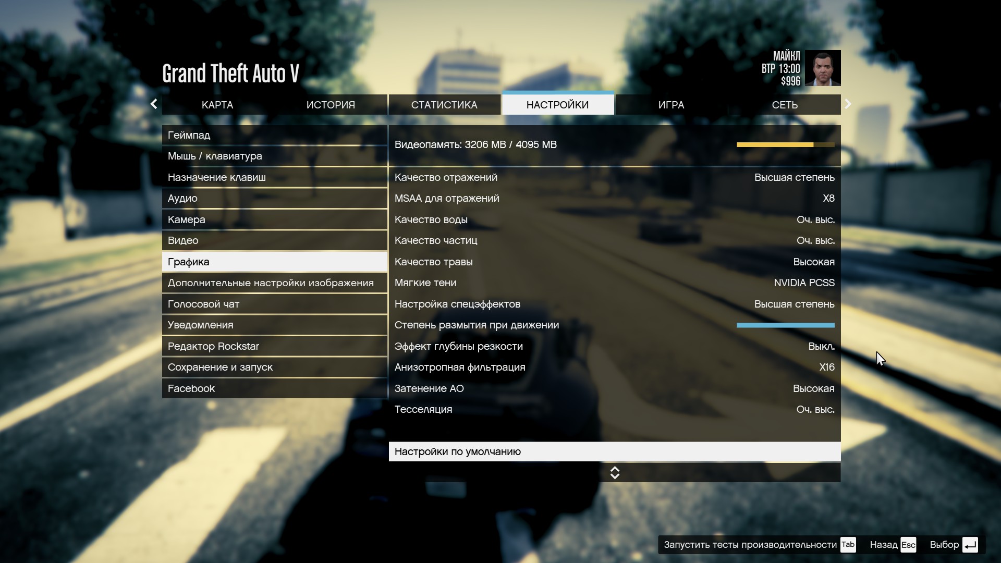This screenshot has height=563, width=1001.
Task: Click the left tab navigation arrow
Action: [x=154, y=104]
